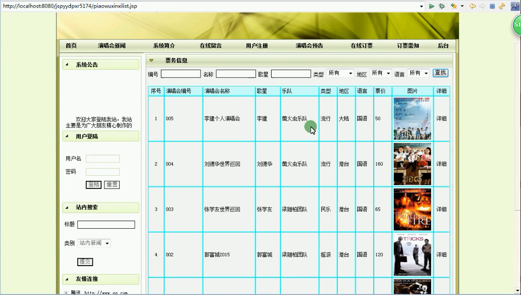
Task: Click the green circle 51 badge
Action: [517, 25]
